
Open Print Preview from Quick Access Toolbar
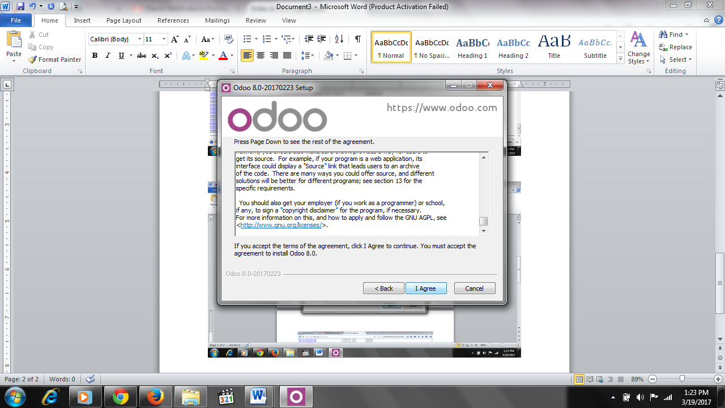tap(63, 7)
